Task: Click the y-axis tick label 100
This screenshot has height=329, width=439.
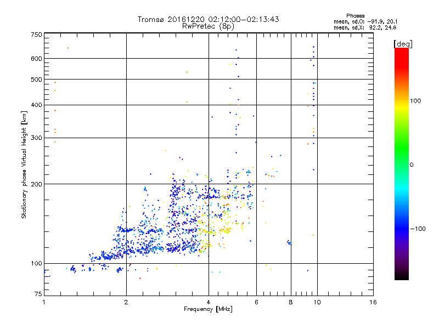Action: click(37, 263)
